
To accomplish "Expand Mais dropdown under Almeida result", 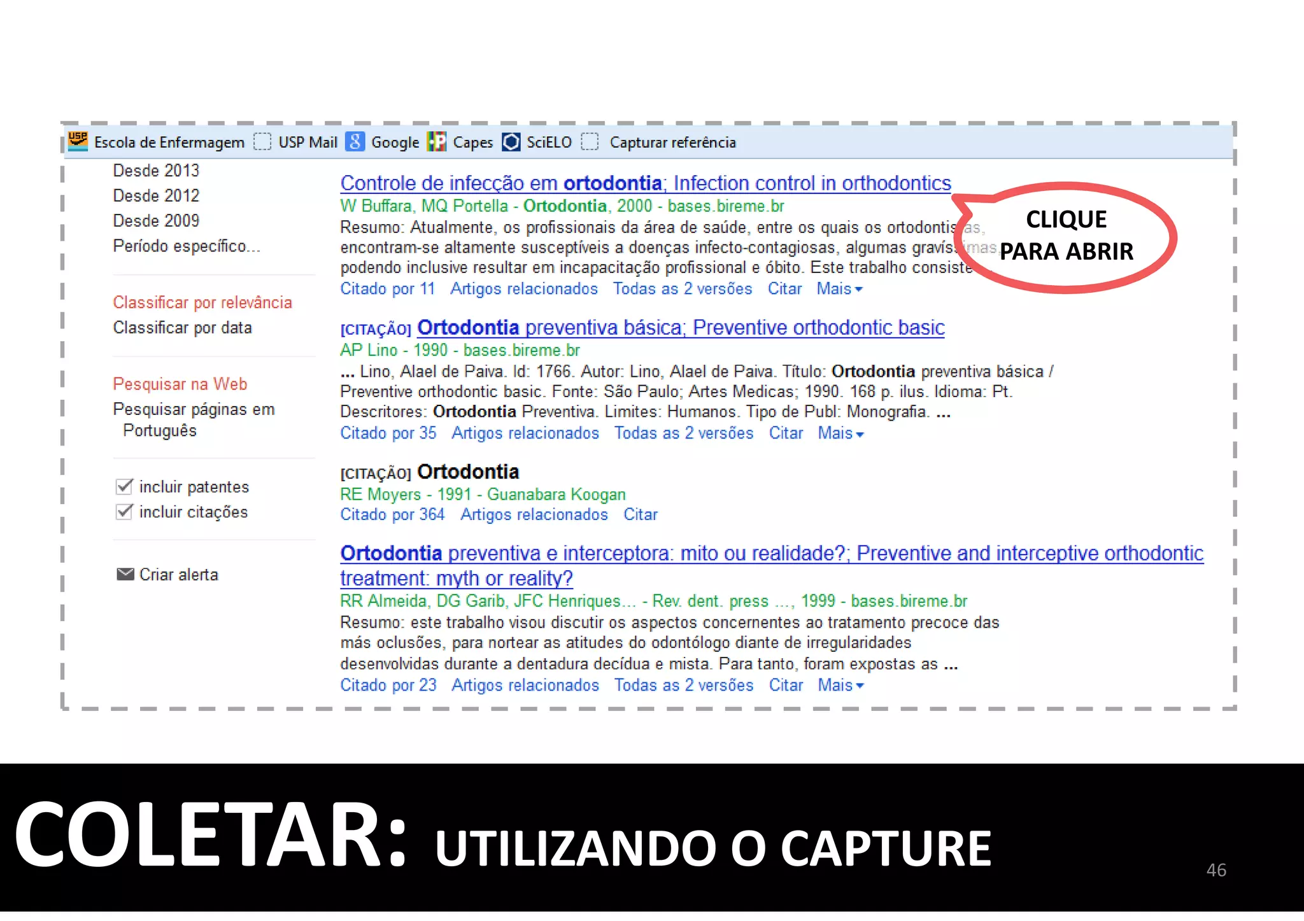I will pos(840,685).
